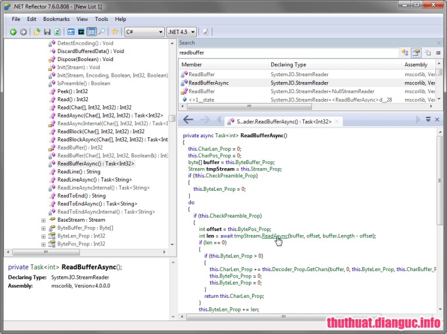Select ReadToEnd() : String in the tree
Screen dimensions: 447x334
(81, 196)
